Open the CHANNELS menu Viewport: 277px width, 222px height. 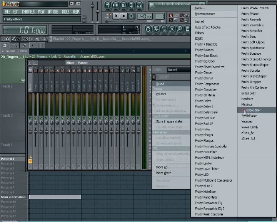coord(28,12)
